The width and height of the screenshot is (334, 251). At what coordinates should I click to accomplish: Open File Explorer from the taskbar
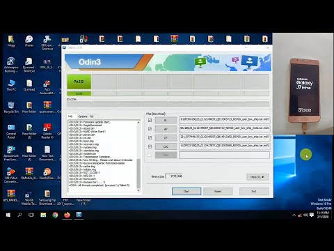pyautogui.click(x=43, y=215)
